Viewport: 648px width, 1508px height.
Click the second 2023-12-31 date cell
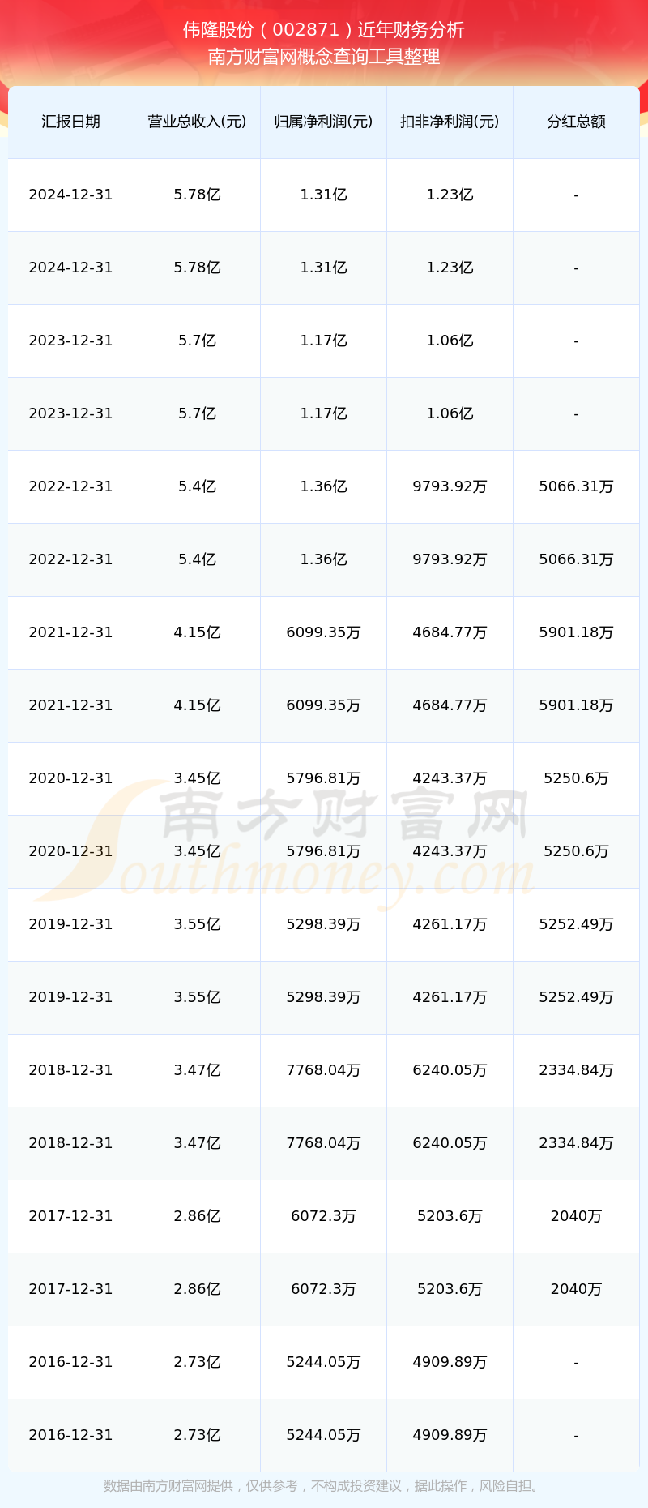point(71,413)
